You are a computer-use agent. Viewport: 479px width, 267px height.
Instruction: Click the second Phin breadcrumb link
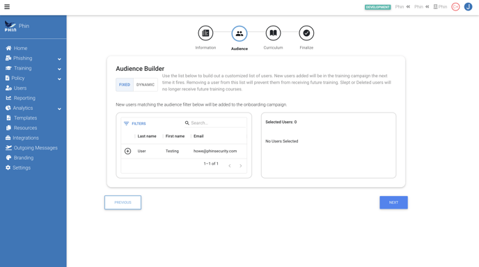(x=418, y=7)
